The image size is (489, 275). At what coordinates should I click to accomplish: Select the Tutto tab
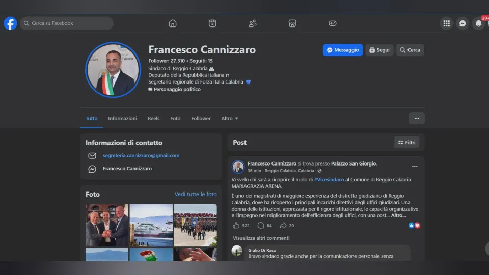click(x=91, y=119)
